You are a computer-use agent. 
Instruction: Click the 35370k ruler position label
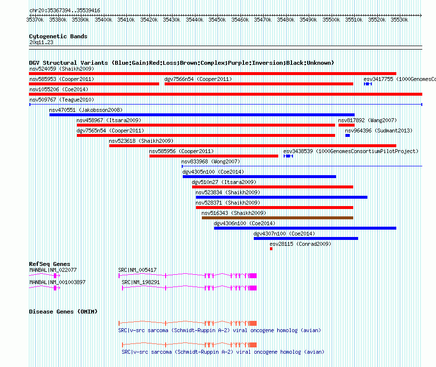click(35, 20)
